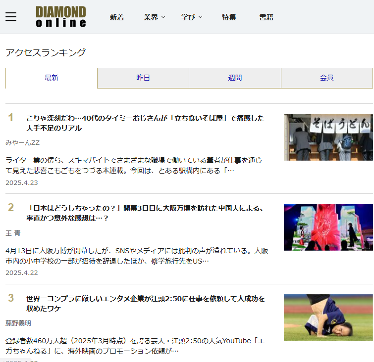
Task: Expand the 業界 dropdown menu
Action: (x=155, y=17)
